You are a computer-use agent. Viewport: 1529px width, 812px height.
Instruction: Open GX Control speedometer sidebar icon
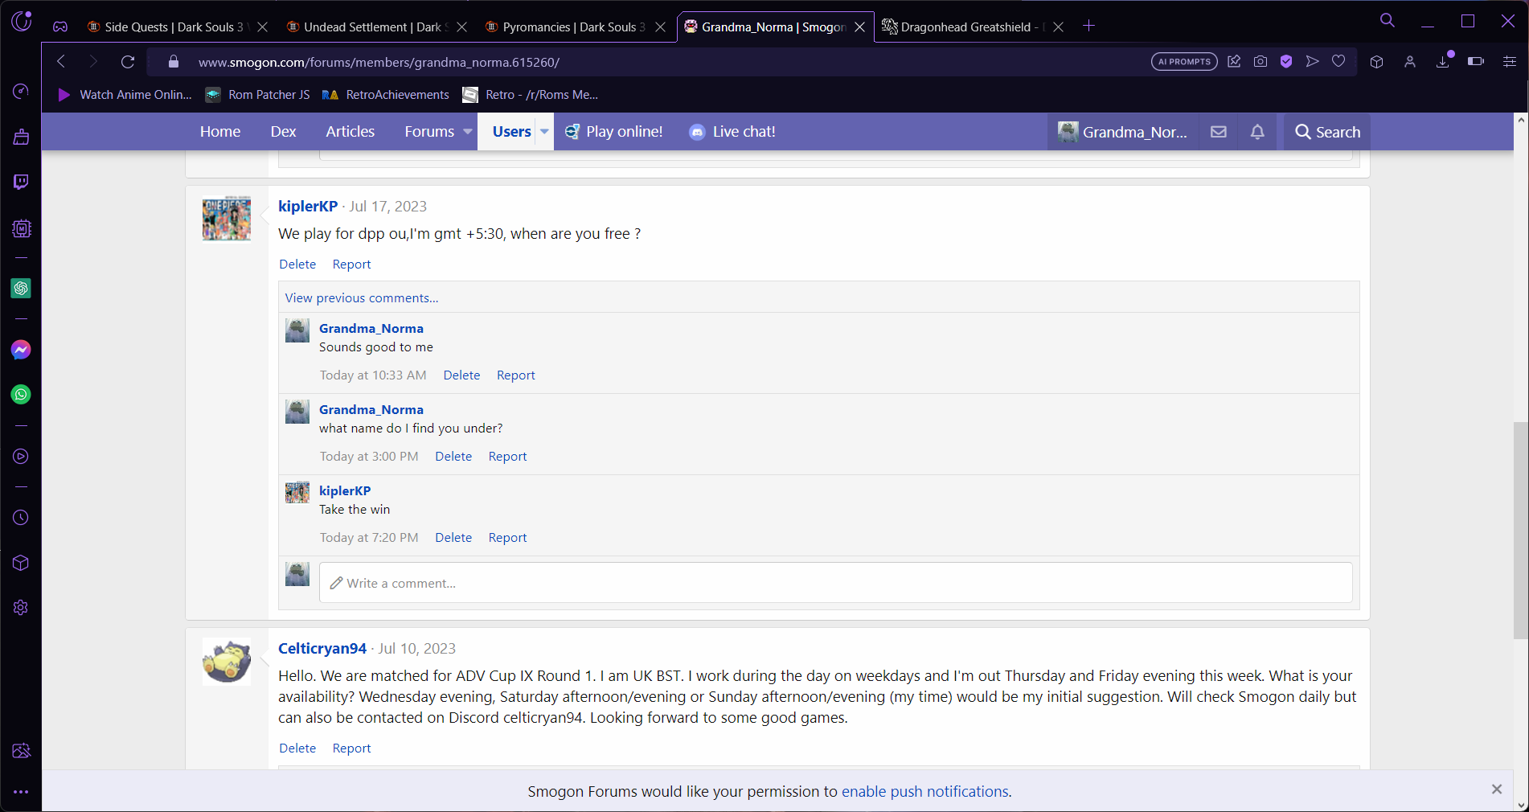pyautogui.click(x=21, y=91)
